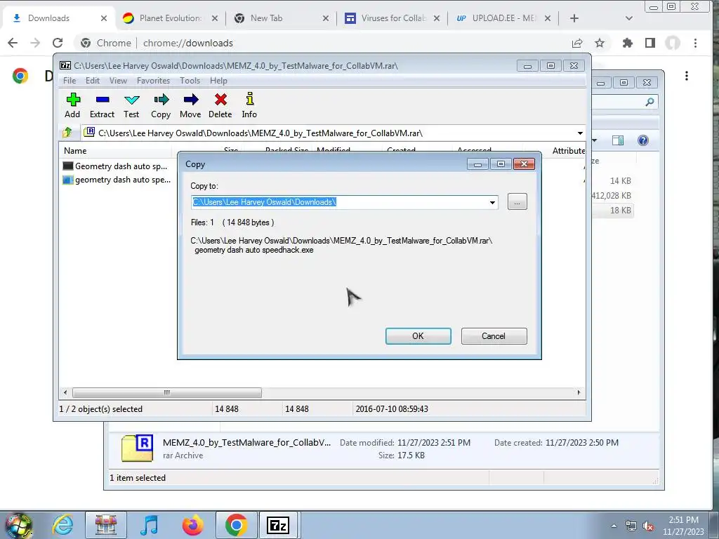719x539 pixels.
Task: Click the MEMZ rar archive icon in details pane
Action: tap(137, 448)
